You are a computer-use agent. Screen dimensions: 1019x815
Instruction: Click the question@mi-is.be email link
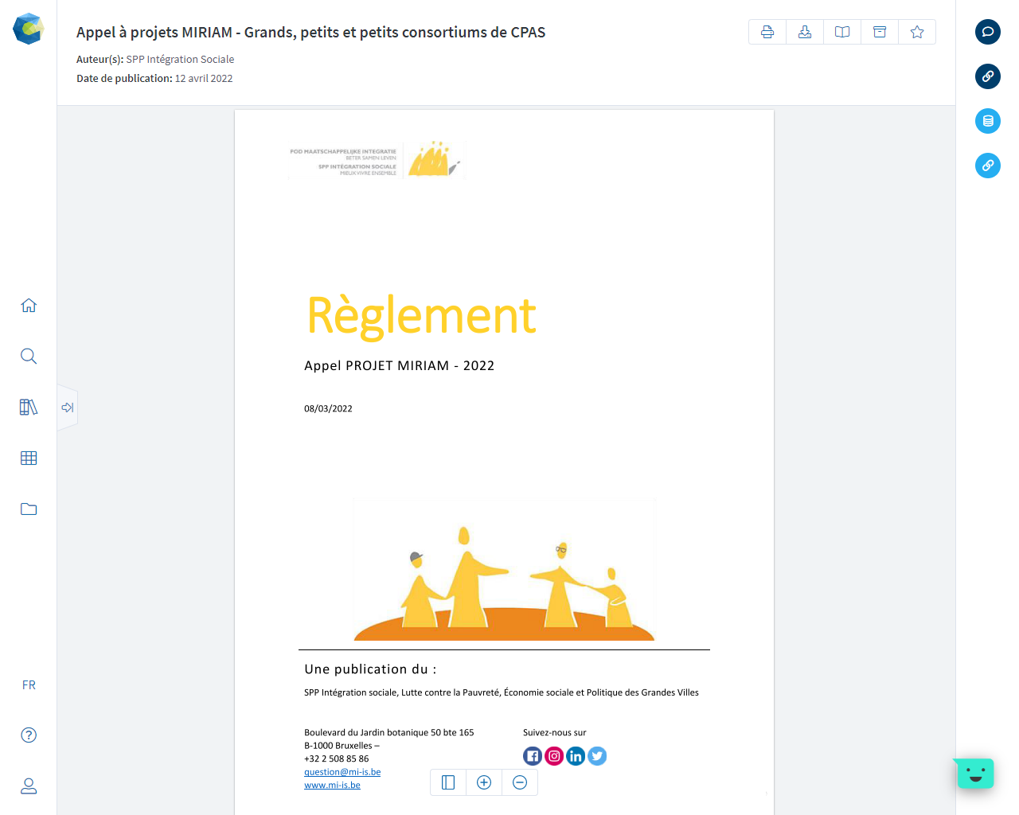point(342,772)
